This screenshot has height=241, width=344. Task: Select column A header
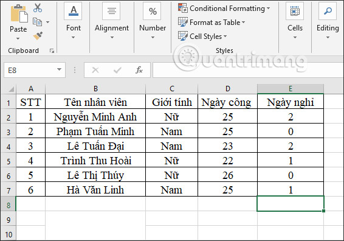pyautogui.click(x=31, y=89)
